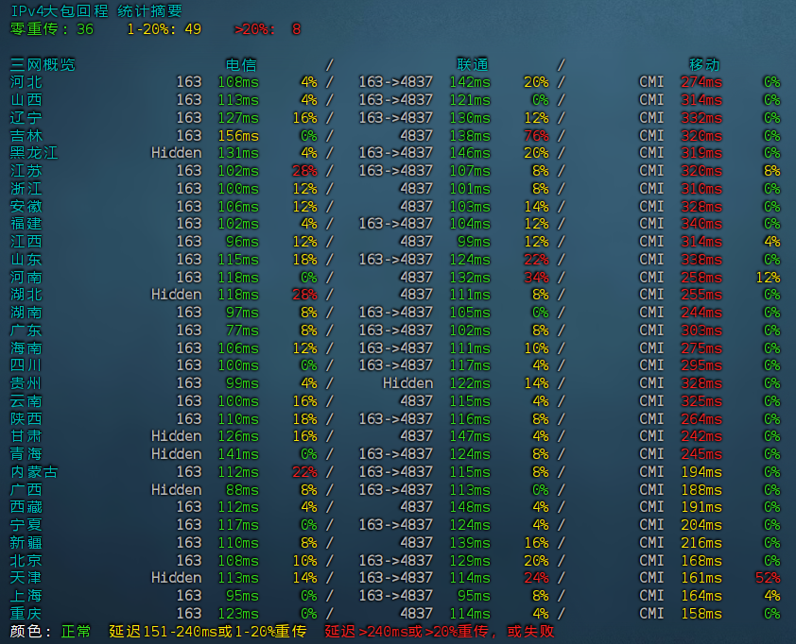Click 江西 mobile latency "314ms"
The width and height of the screenshot is (796, 644).
tap(701, 242)
